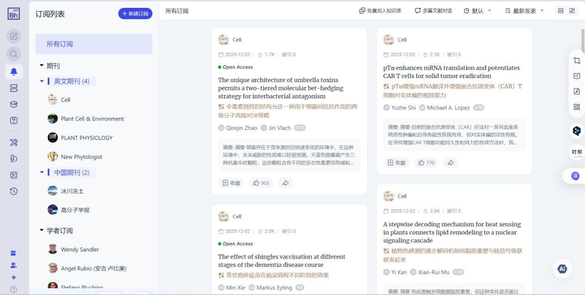585x295 pixels.
Task: Switch to single-column list view
Action: (560, 11)
